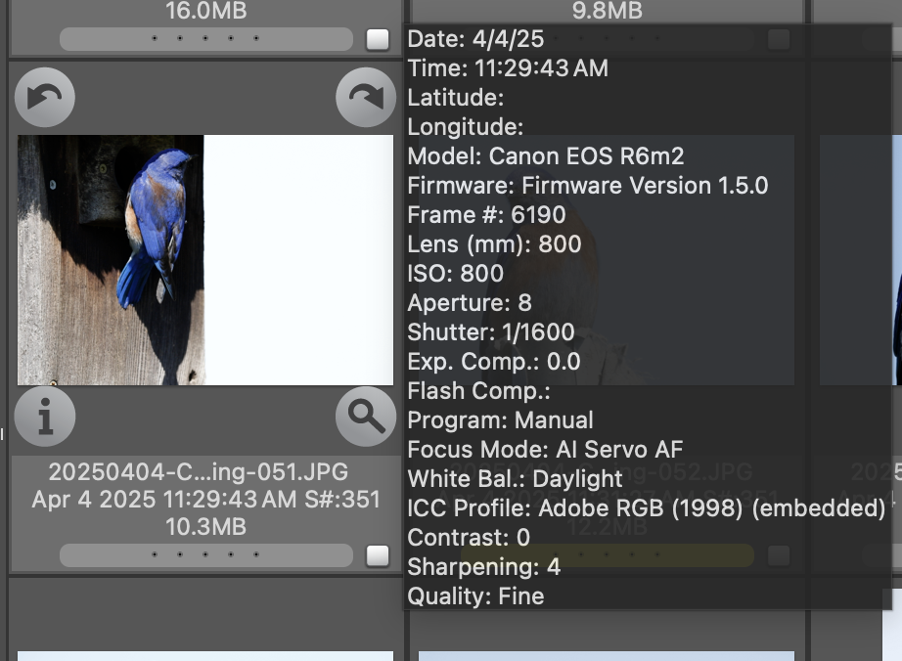Image resolution: width=902 pixels, height=661 pixels.
Task: Click the Time: 11:29:43 AM line
Action: pos(508,68)
